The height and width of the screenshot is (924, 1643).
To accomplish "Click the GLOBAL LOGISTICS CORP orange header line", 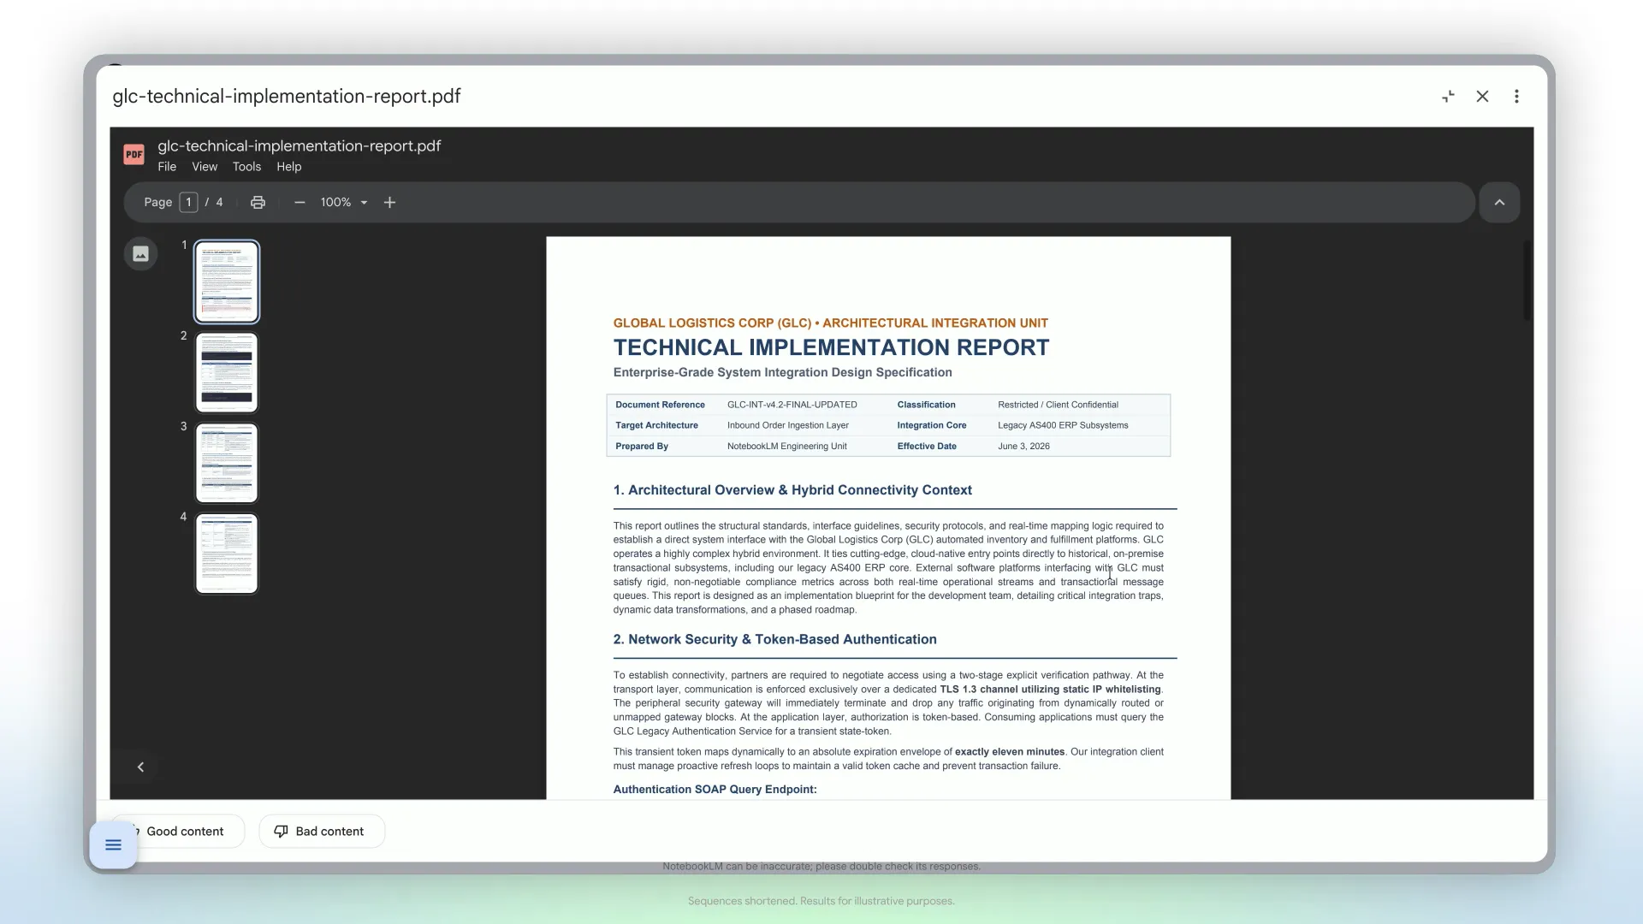I will [830, 323].
